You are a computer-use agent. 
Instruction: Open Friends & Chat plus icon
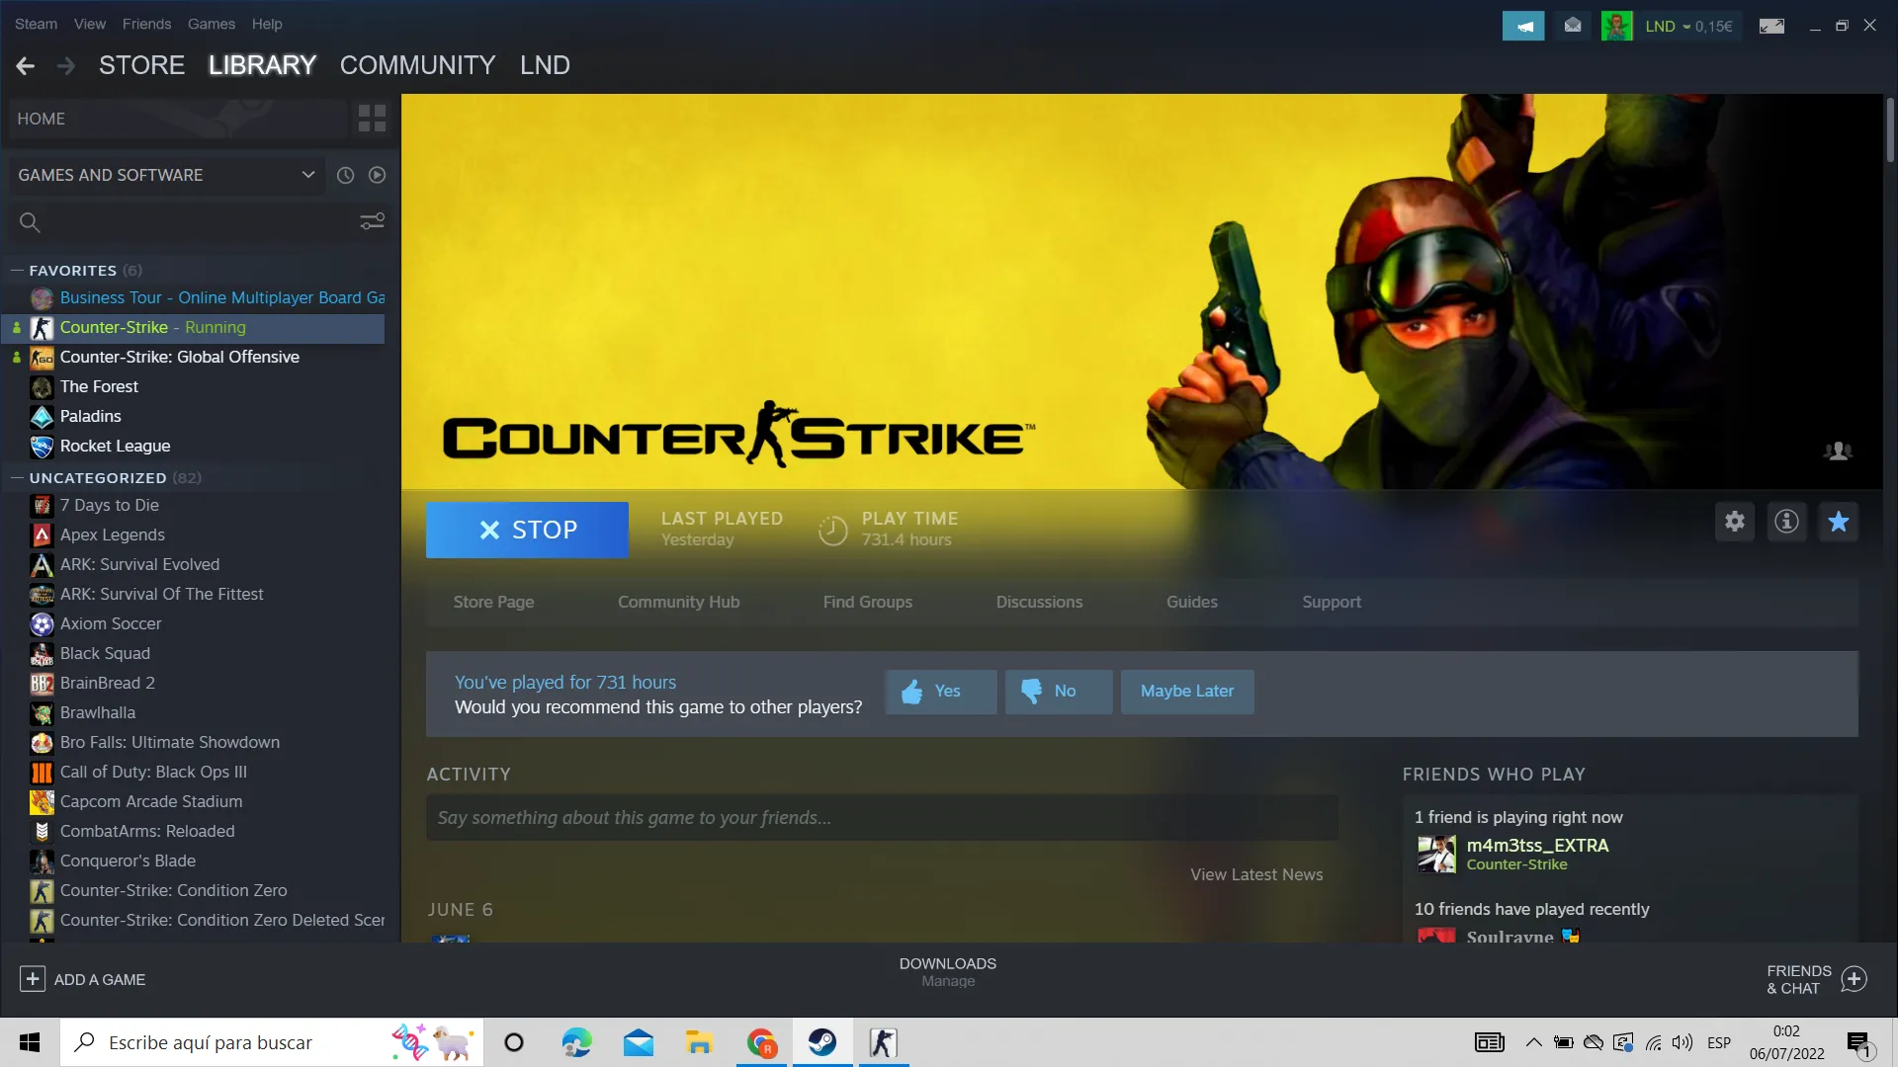(x=1855, y=979)
